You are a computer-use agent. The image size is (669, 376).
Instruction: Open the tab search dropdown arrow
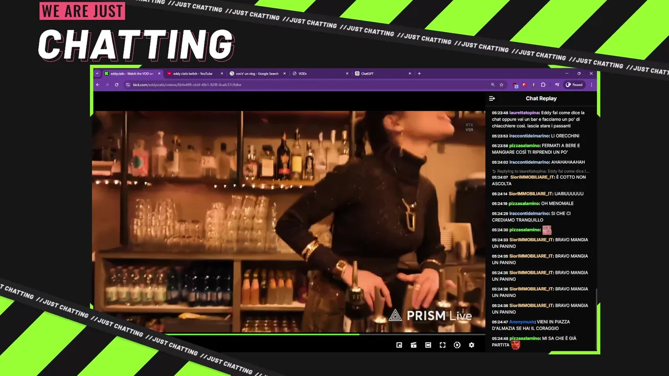point(97,74)
